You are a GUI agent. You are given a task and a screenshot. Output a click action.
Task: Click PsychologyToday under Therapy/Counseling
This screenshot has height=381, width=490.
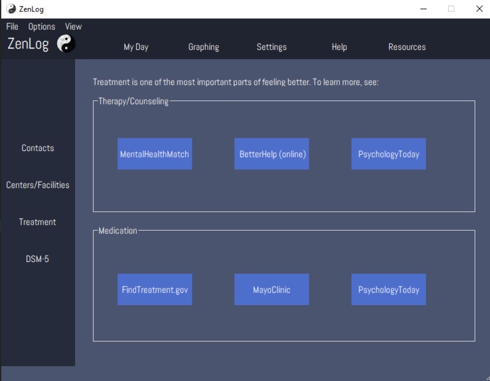pos(388,154)
